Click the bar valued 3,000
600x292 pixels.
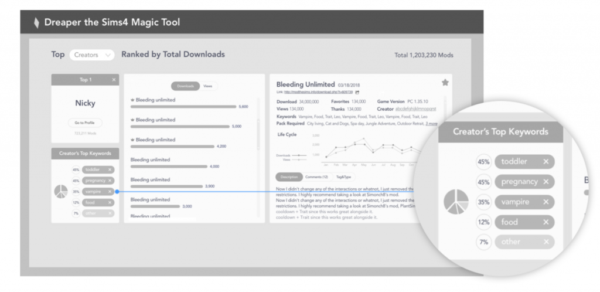[x=155, y=206]
